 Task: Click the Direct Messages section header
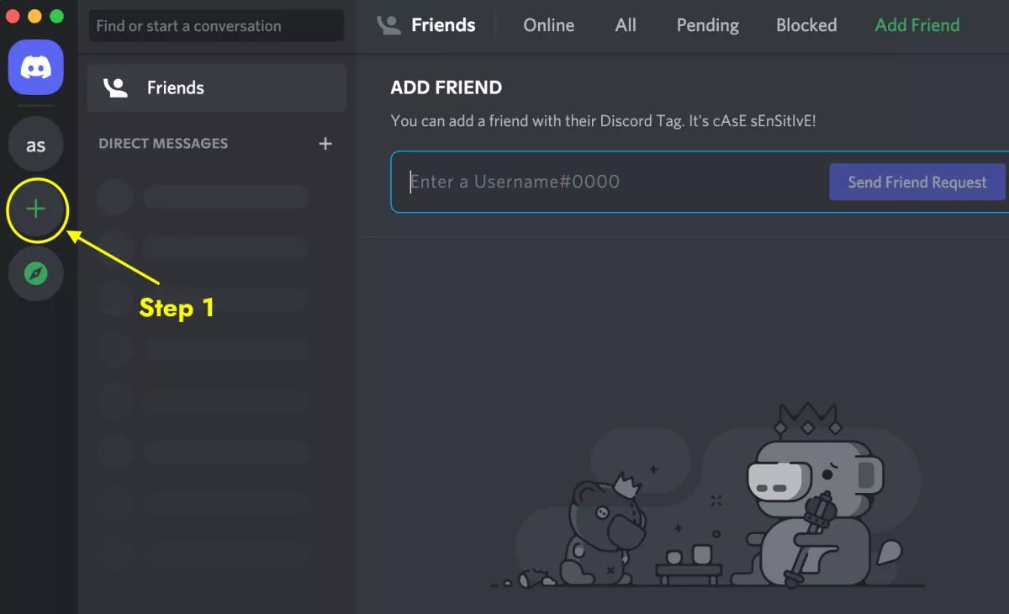point(162,144)
